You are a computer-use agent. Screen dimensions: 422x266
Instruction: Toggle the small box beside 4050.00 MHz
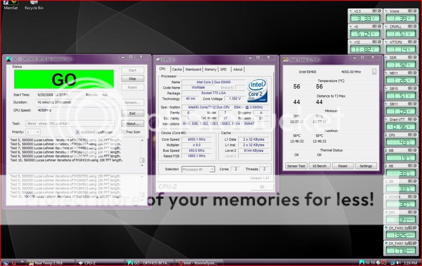(374, 72)
